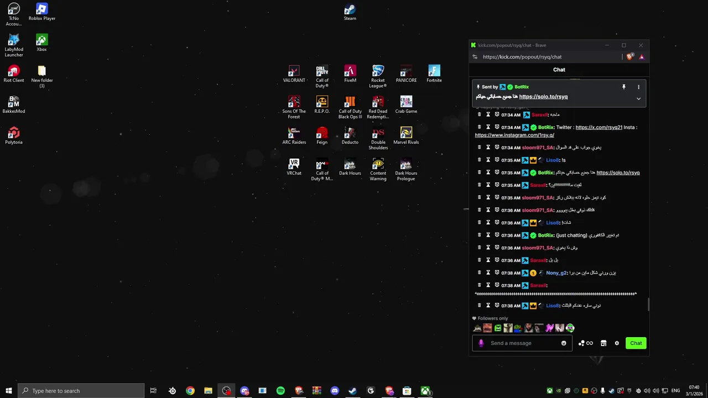Select Marvel Rivals desktop icon

click(406, 136)
